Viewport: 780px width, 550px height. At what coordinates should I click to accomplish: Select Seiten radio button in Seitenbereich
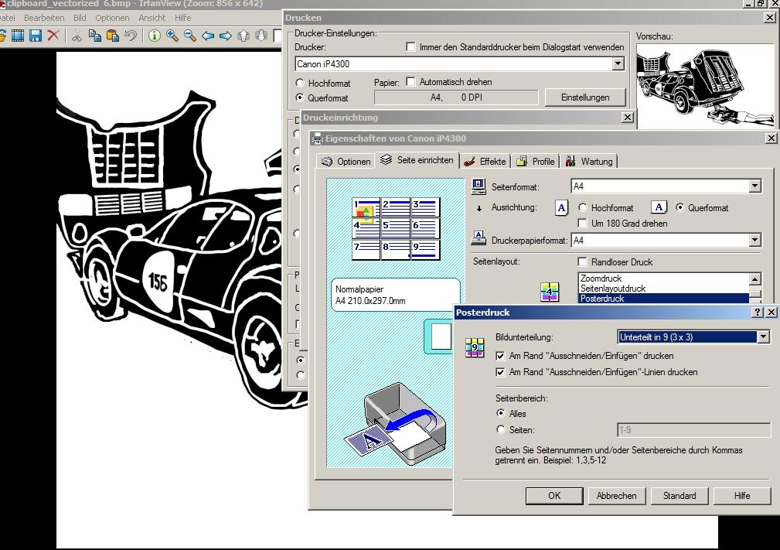click(501, 430)
